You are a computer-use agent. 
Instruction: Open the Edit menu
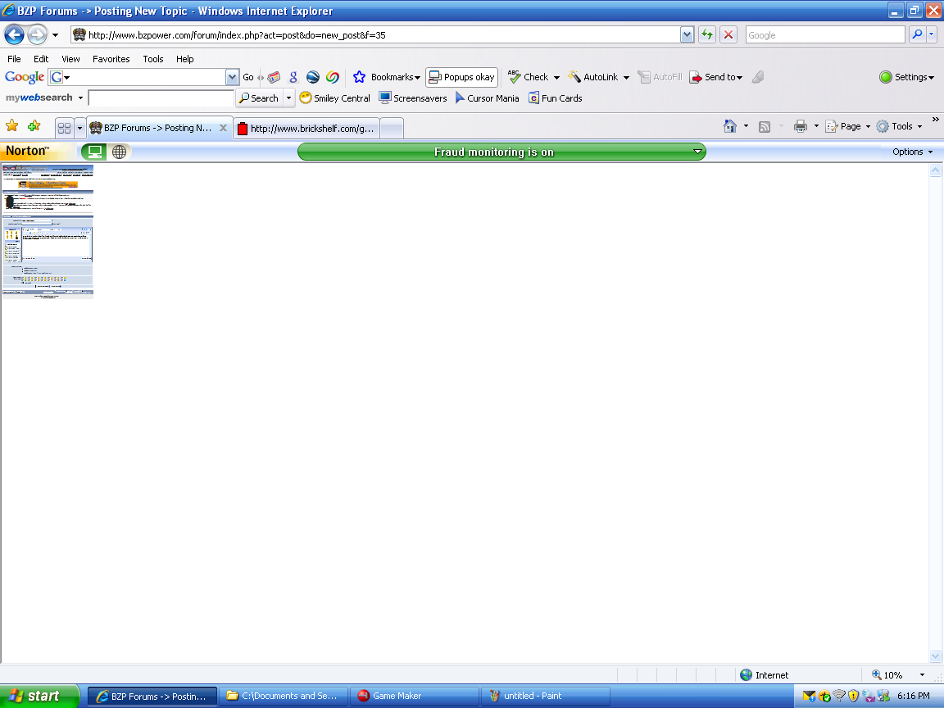point(41,59)
